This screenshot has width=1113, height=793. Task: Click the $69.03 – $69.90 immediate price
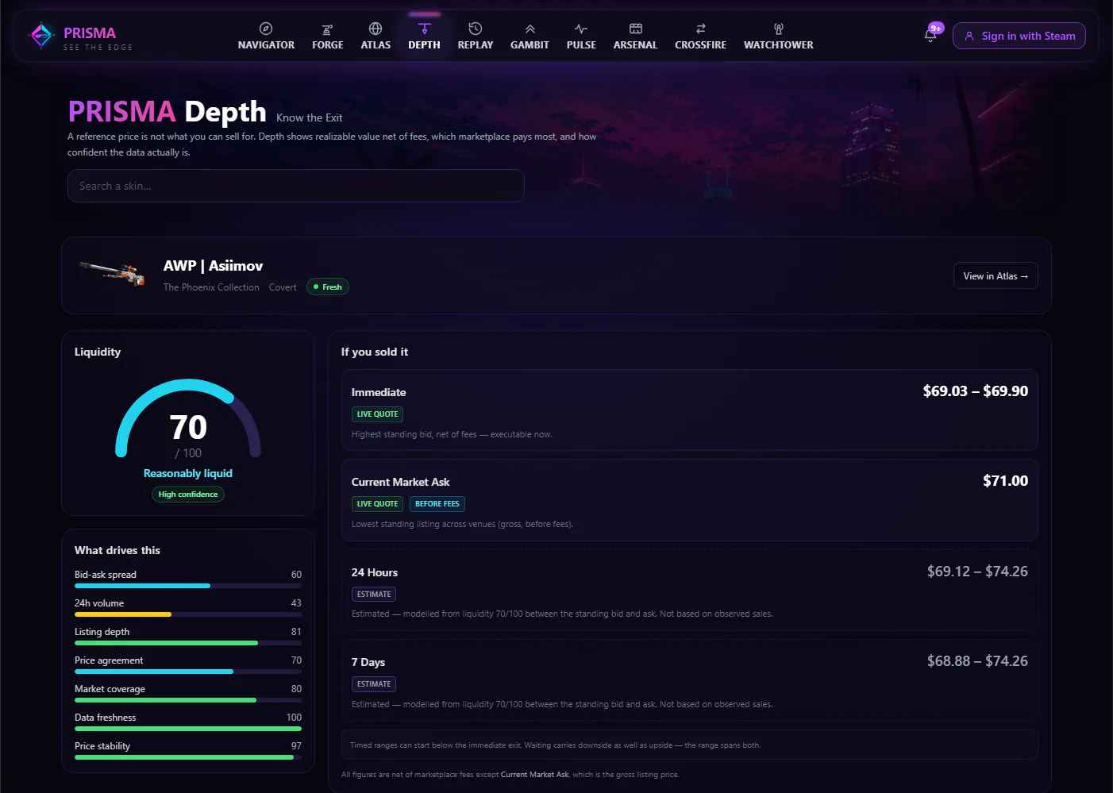(976, 391)
